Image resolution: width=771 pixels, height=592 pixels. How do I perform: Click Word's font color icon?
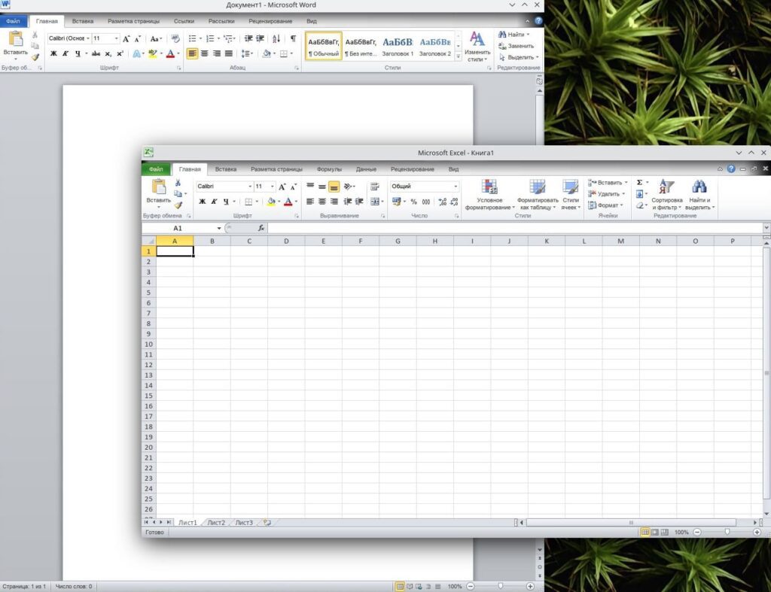[170, 53]
